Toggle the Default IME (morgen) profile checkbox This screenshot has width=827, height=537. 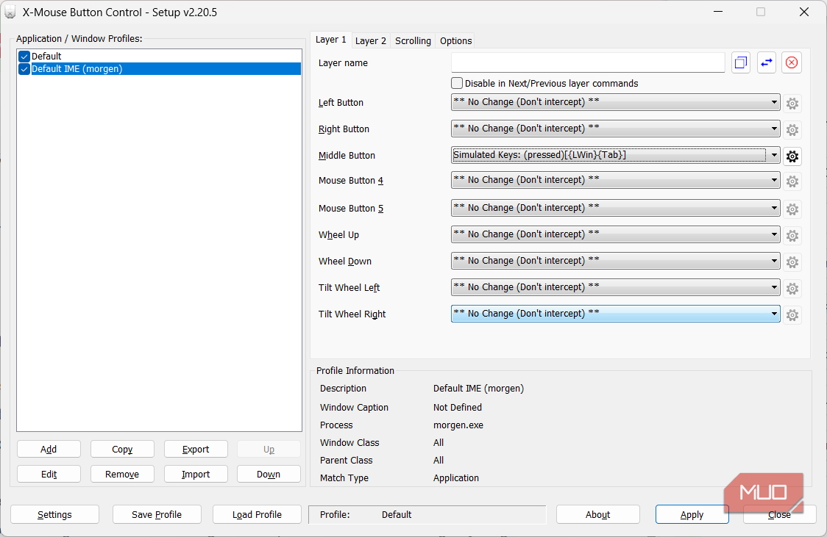tap(24, 69)
